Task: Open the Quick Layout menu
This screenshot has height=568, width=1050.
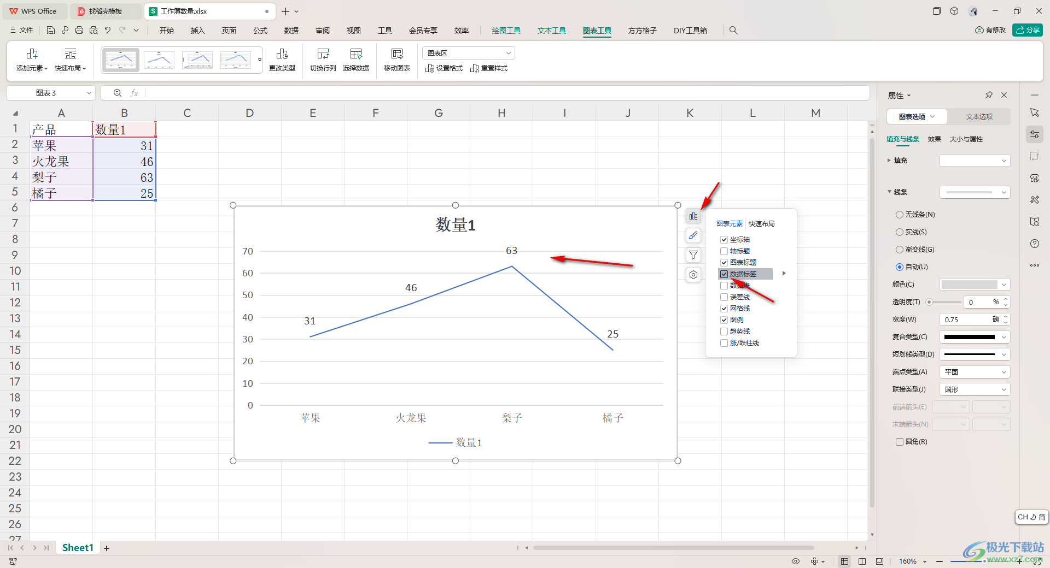Action: (70, 60)
